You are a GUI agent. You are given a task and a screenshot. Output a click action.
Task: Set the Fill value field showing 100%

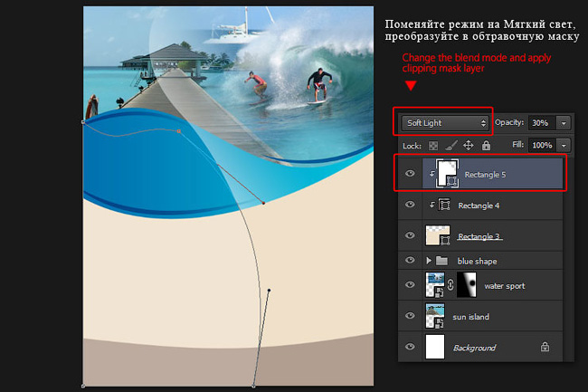(x=542, y=145)
